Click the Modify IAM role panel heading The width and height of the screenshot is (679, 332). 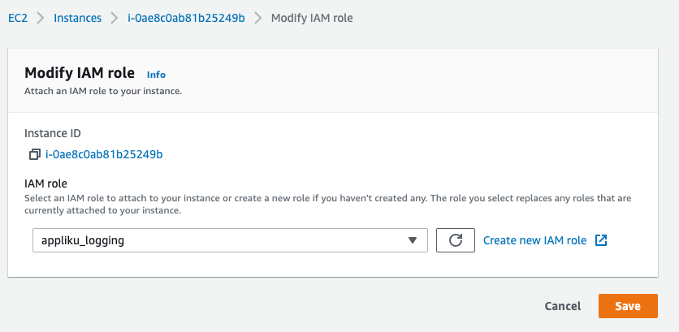(x=80, y=73)
